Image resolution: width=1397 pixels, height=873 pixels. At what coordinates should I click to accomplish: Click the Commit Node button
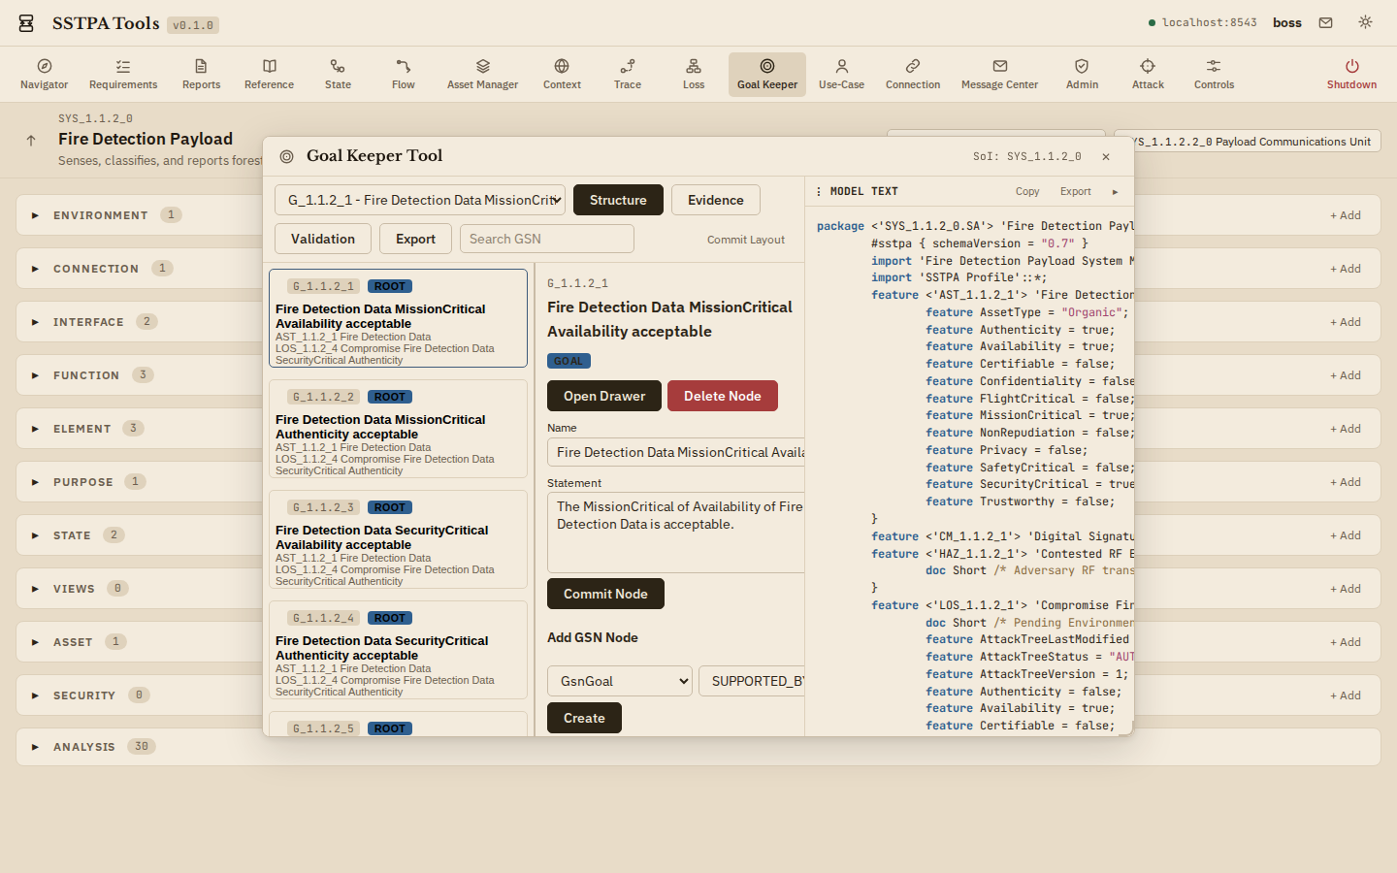[605, 594]
